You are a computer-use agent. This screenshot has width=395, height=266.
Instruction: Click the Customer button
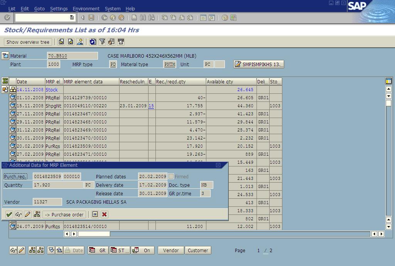click(198, 251)
